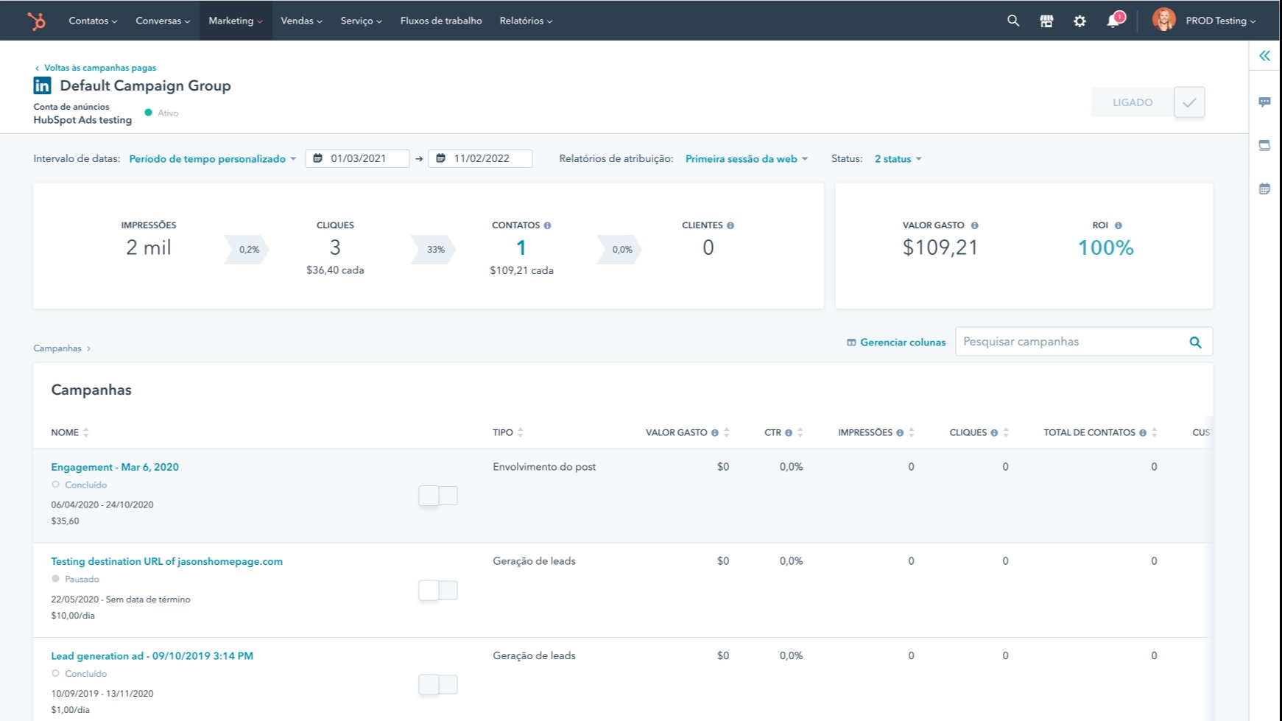Expand the Conversas navigation menu
Image resolution: width=1282 pixels, height=721 pixels.
click(x=163, y=21)
